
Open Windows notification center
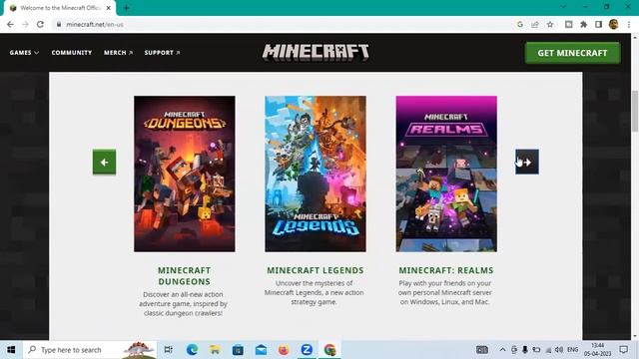click(x=623, y=350)
